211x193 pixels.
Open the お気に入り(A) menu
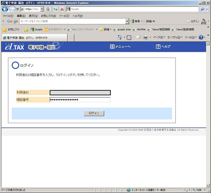(49, 16)
